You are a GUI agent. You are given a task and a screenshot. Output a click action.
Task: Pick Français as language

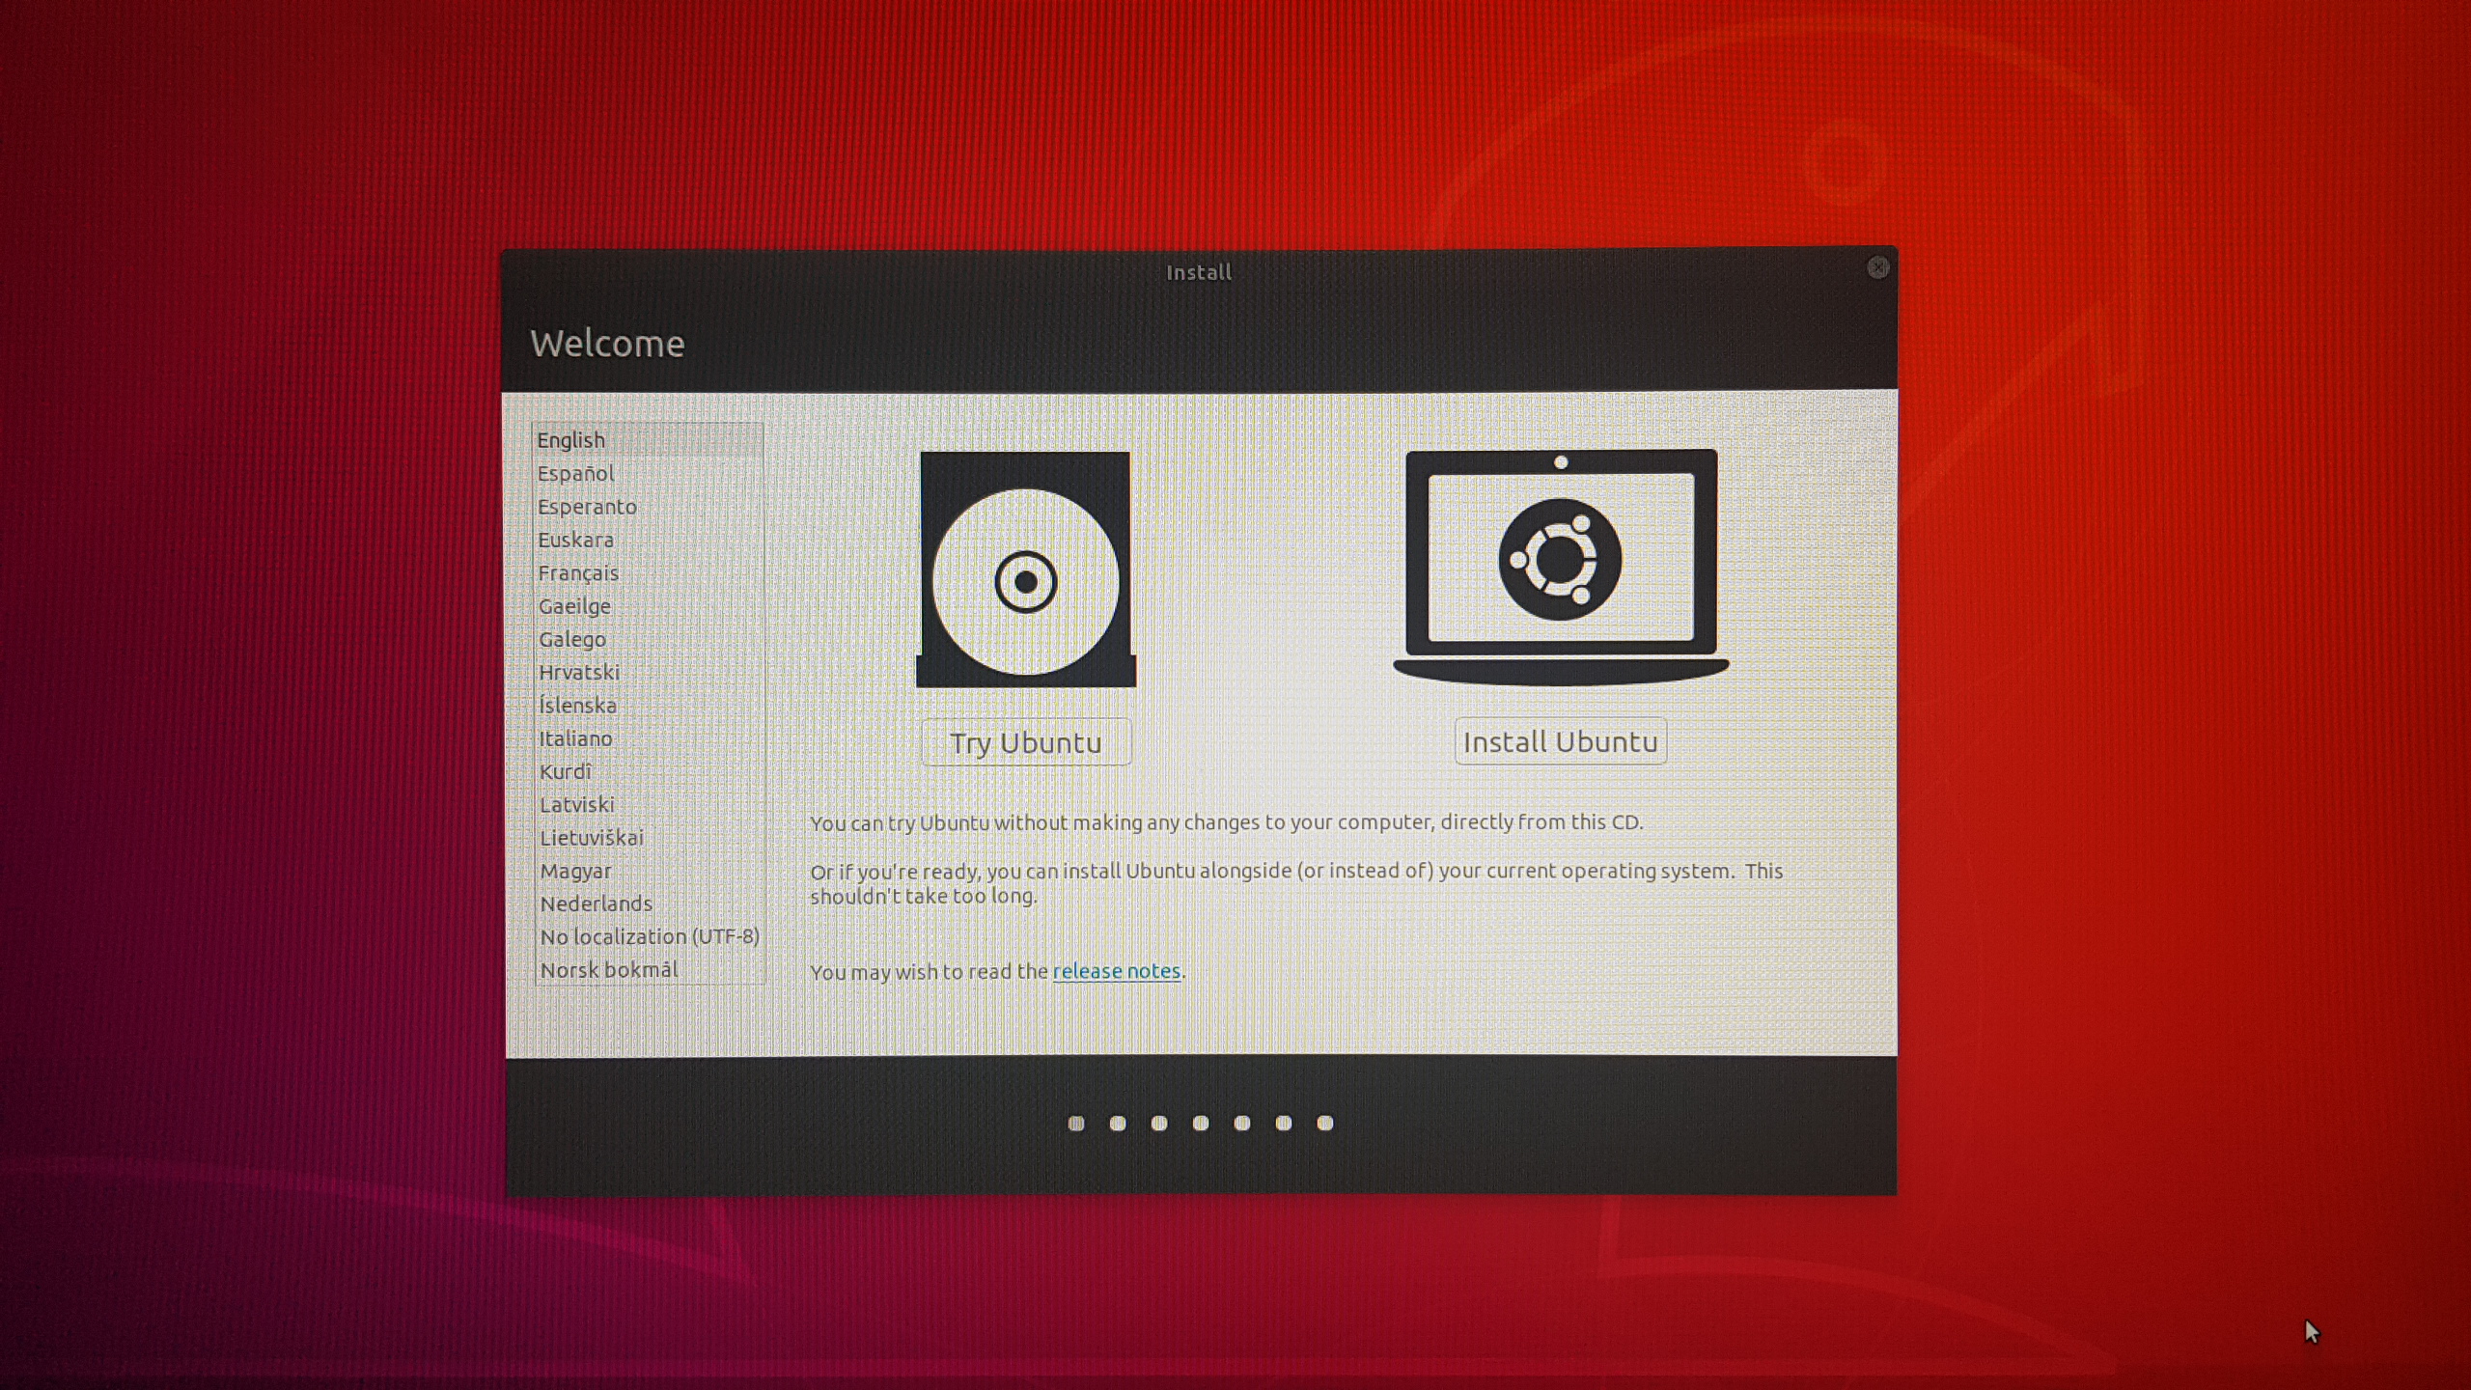point(578,573)
